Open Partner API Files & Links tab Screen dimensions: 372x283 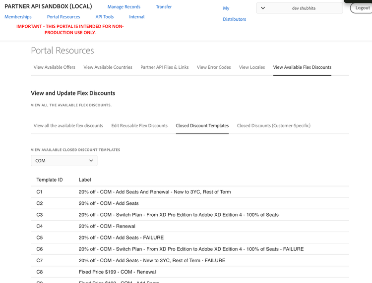(164, 67)
